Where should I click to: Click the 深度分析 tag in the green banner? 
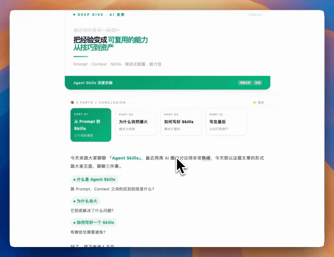245,83
